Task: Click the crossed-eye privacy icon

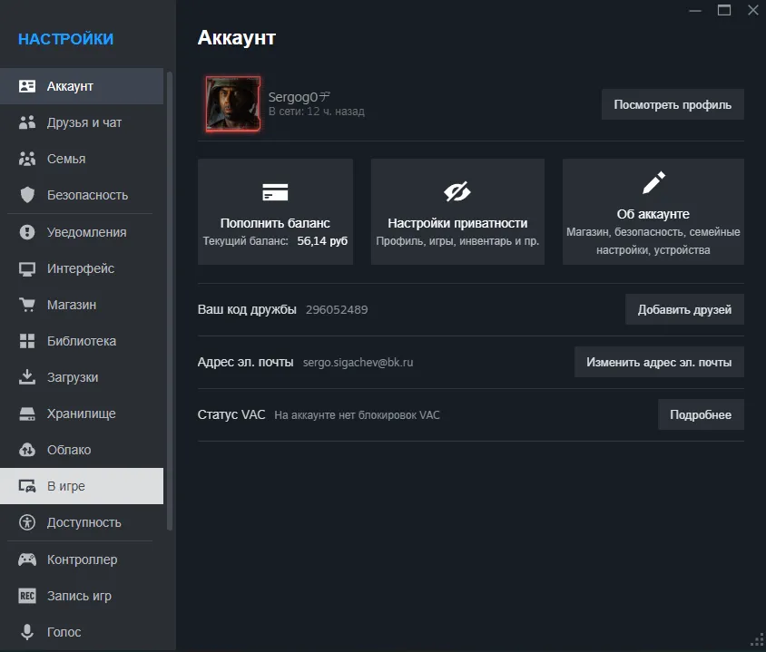Action: point(457,191)
